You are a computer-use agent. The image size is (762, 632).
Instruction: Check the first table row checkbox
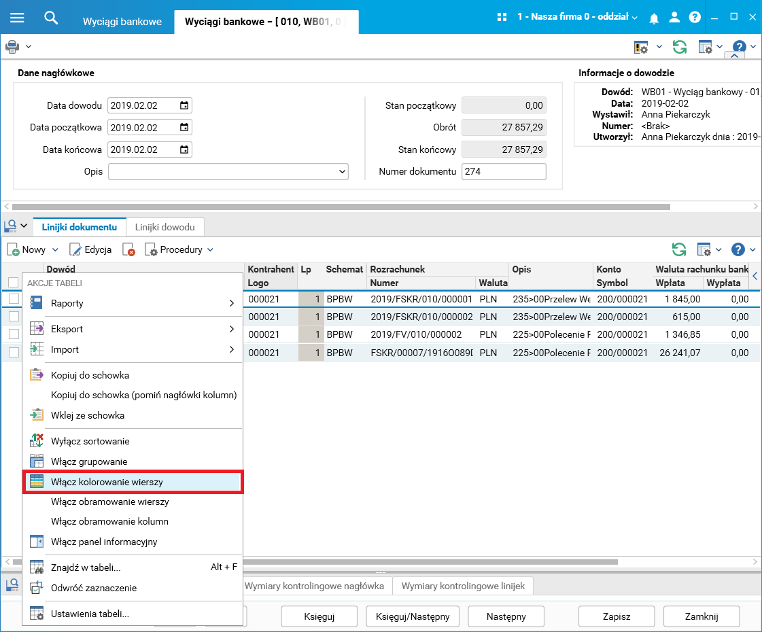(14, 299)
